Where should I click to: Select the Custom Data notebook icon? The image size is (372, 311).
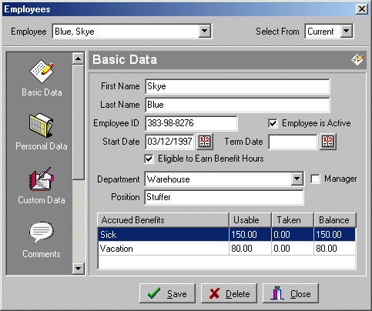point(42,179)
